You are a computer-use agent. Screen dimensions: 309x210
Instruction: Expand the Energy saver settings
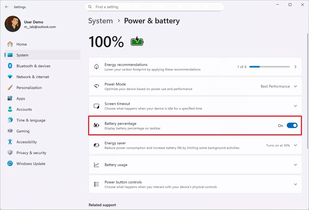(295, 145)
